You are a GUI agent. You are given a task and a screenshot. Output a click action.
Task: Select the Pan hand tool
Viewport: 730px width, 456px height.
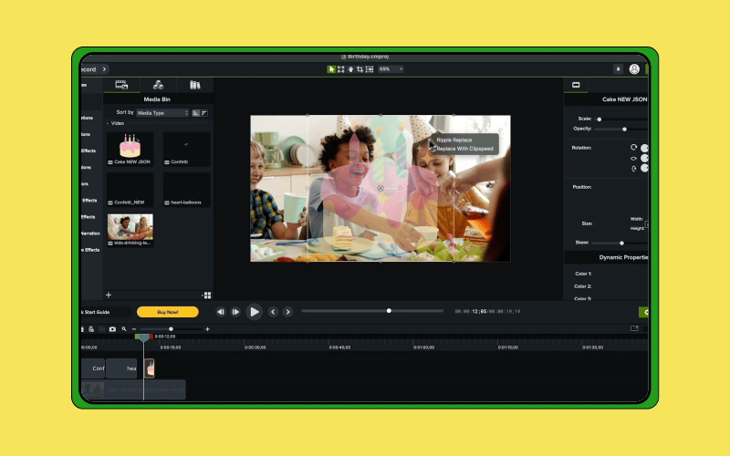pos(350,69)
